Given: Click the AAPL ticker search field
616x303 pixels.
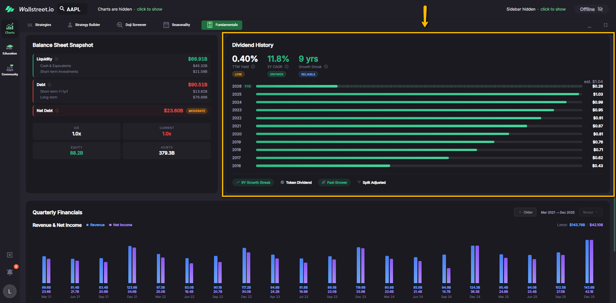Looking at the screenshot, I should (73, 9).
